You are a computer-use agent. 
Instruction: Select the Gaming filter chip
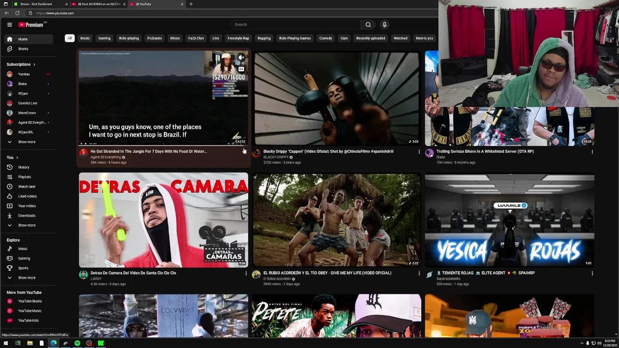(x=104, y=38)
